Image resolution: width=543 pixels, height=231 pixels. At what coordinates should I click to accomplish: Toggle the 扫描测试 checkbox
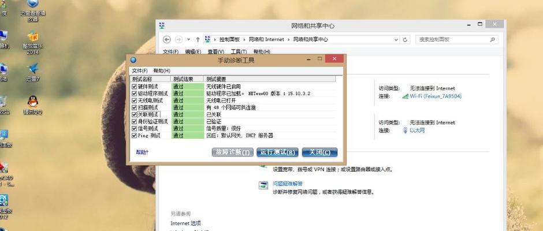(135, 107)
